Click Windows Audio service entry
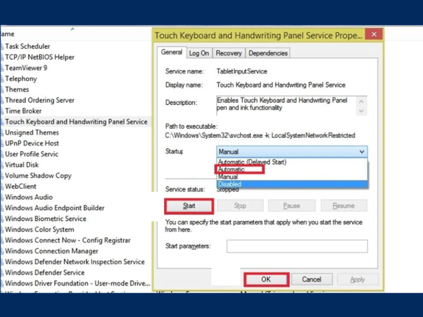Screen dimensions: 423x317 (29, 197)
